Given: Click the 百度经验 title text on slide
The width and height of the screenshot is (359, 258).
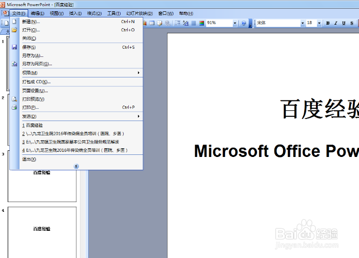Looking at the screenshot, I should click(x=320, y=109).
